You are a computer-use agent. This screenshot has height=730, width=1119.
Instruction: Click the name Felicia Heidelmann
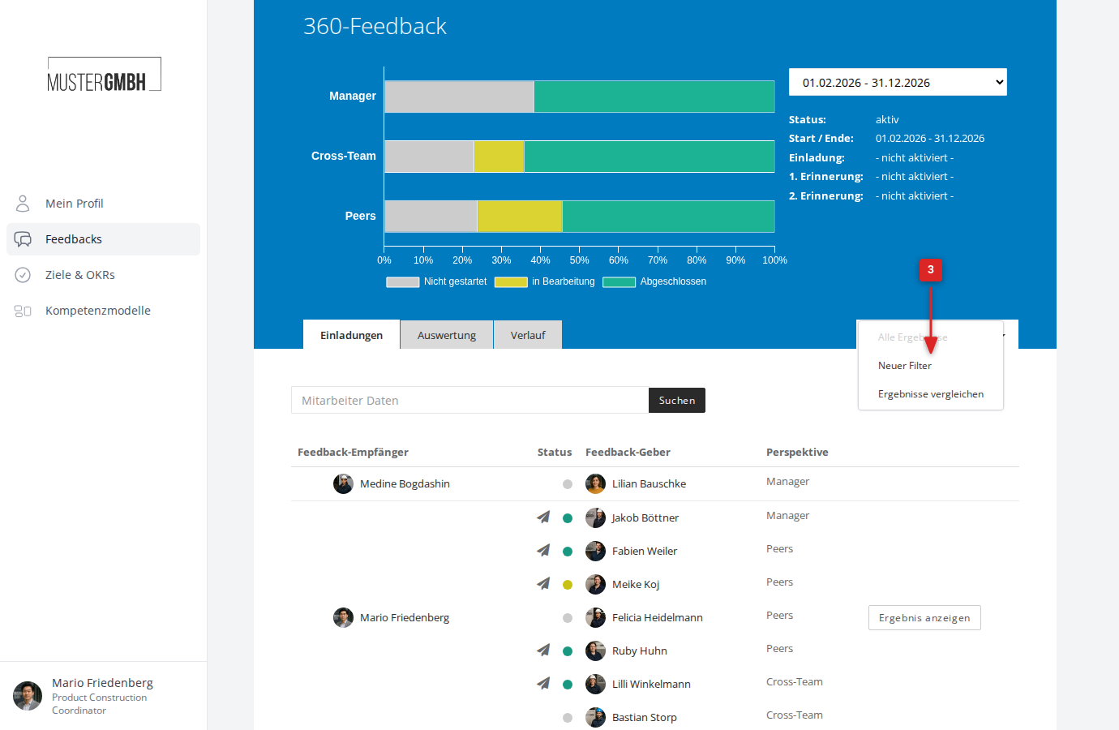(658, 618)
